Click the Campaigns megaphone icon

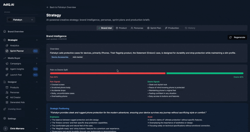[7, 64]
